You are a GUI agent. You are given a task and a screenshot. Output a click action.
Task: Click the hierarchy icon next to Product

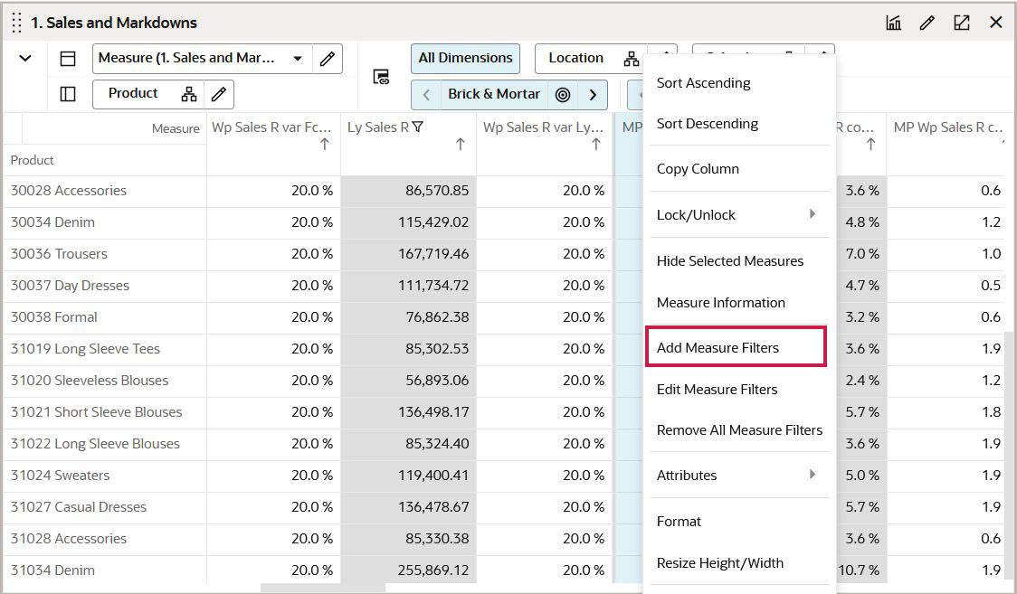click(188, 93)
